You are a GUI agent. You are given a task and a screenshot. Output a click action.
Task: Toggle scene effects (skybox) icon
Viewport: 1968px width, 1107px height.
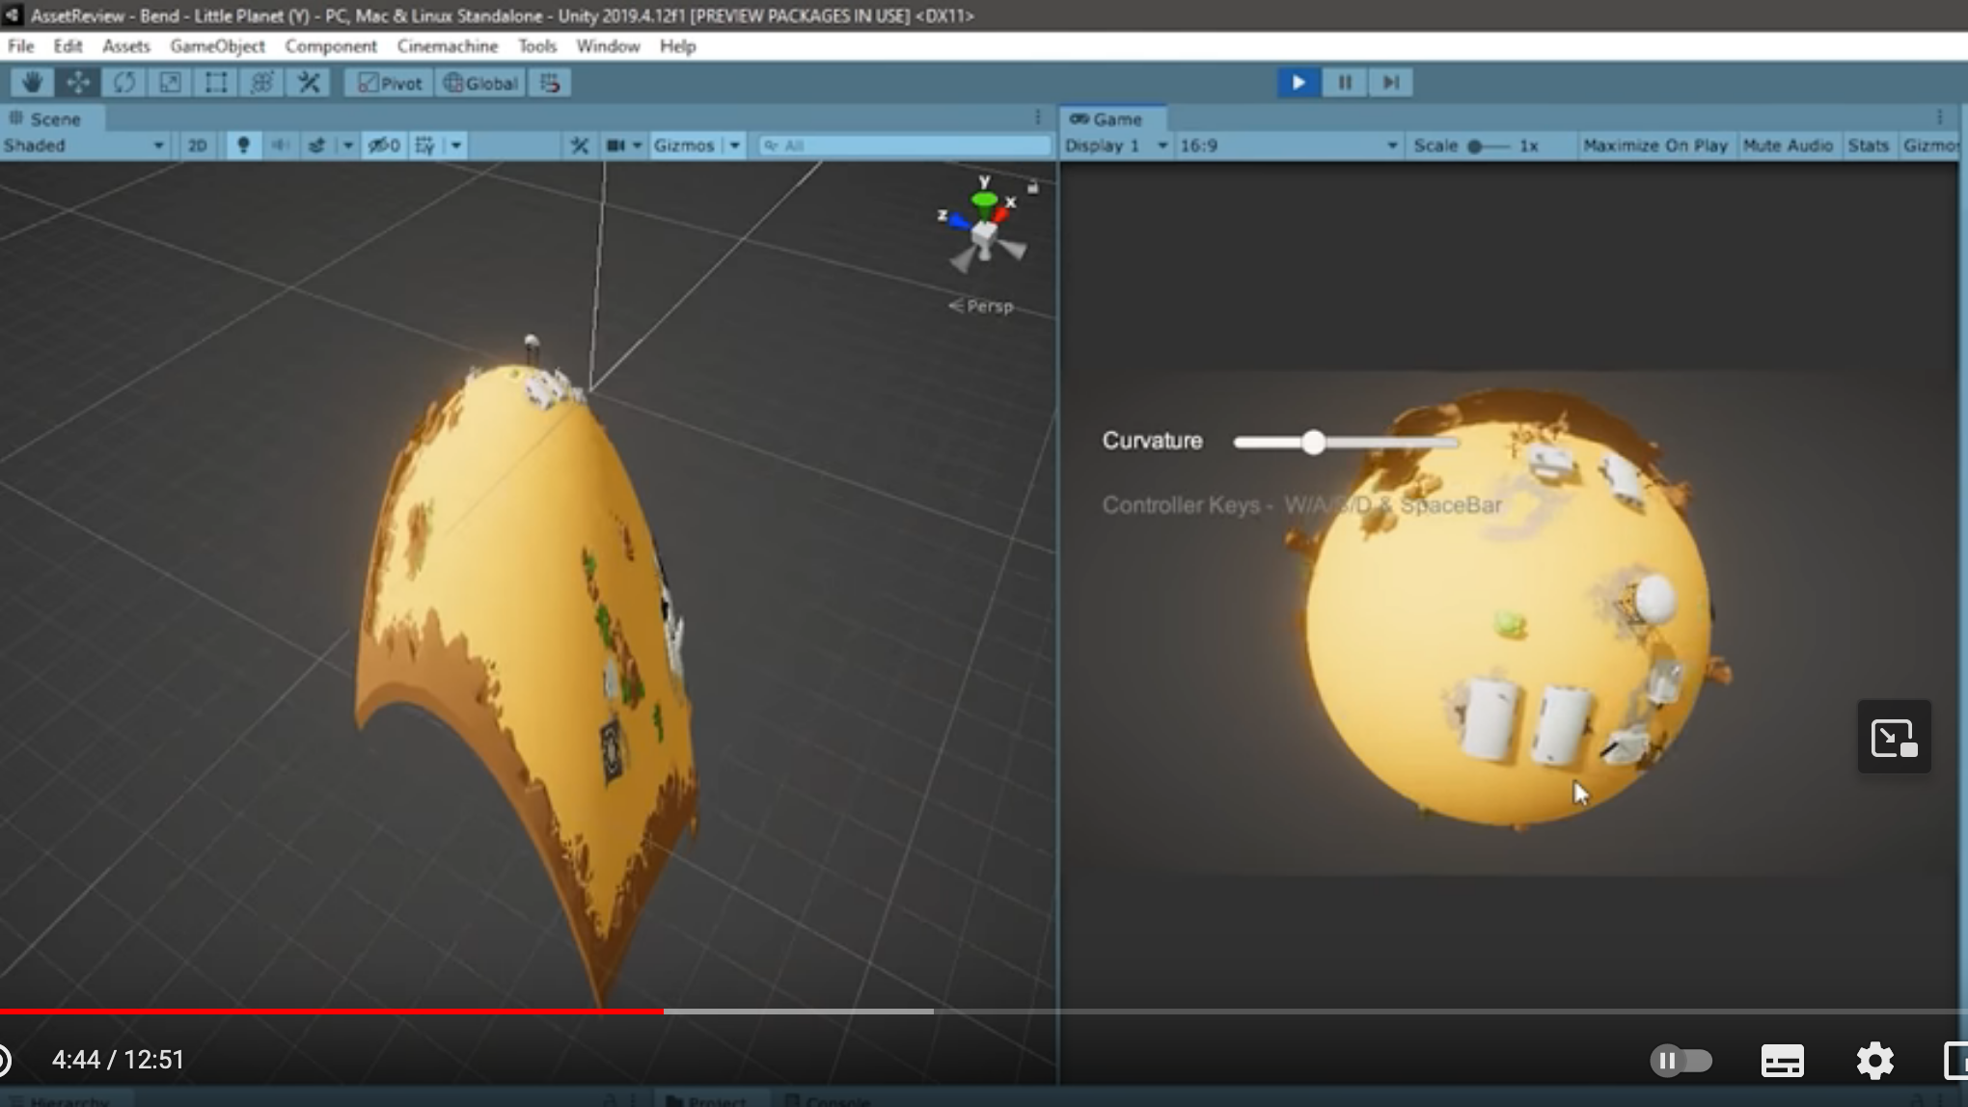[x=316, y=146]
